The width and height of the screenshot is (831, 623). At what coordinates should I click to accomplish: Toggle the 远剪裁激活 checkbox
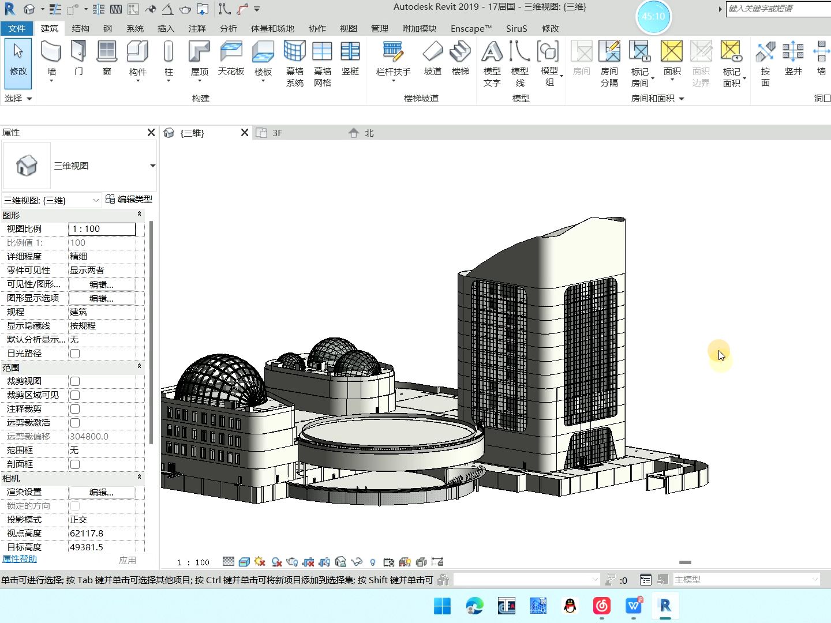75,423
